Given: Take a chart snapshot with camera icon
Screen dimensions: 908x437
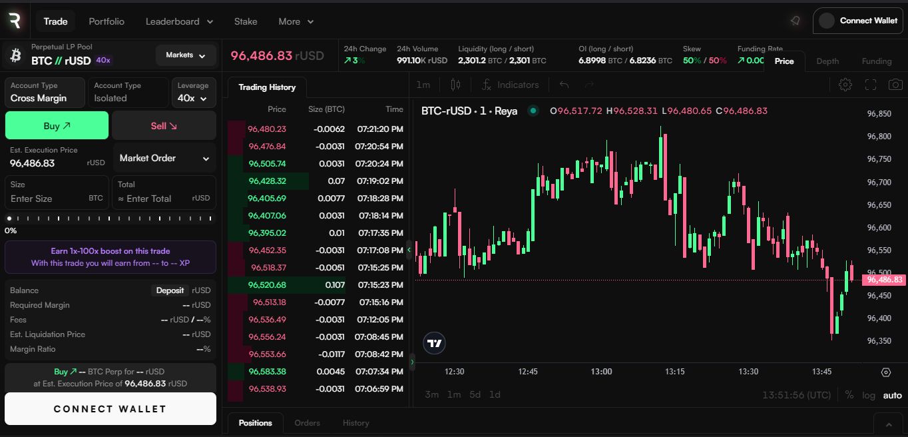Looking at the screenshot, I should coord(895,85).
